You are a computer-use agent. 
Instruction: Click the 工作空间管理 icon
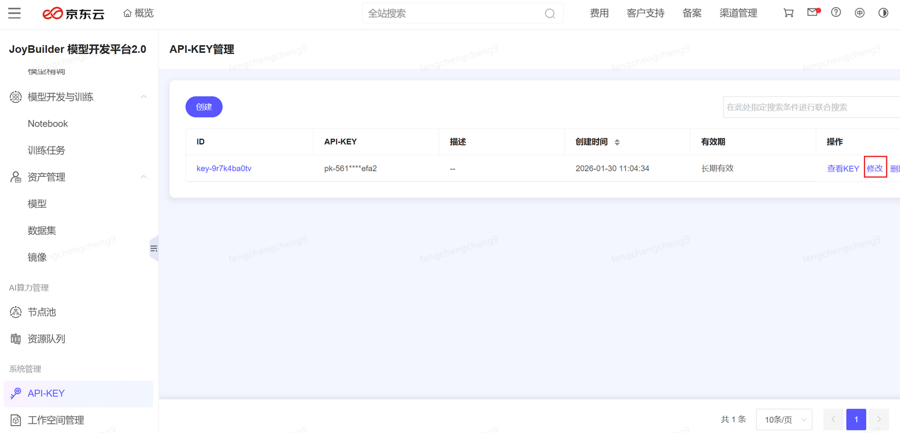tap(16, 420)
